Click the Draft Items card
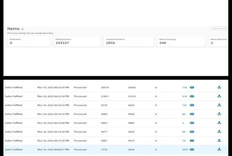This screenshot has width=232, height=156. click(x=29, y=41)
